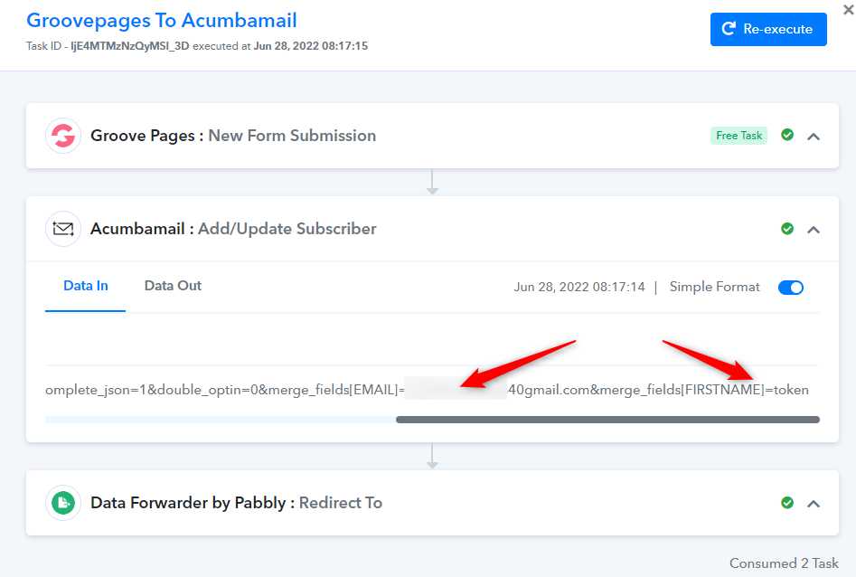The height and width of the screenshot is (577, 856).
Task: Click the green success check for Data Forwarder
Action: tap(787, 503)
